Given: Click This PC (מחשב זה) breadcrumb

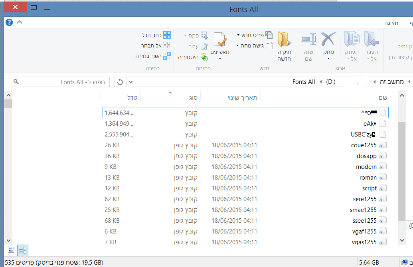Looking at the screenshot, I should pyautogui.click(x=392, y=82).
